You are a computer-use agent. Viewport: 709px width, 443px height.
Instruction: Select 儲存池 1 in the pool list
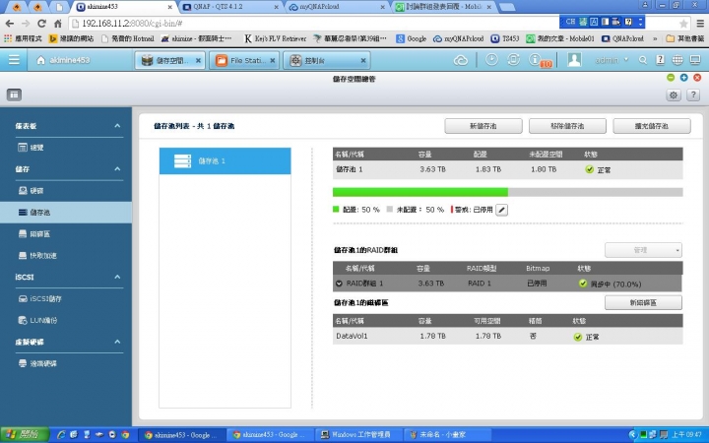[225, 160]
